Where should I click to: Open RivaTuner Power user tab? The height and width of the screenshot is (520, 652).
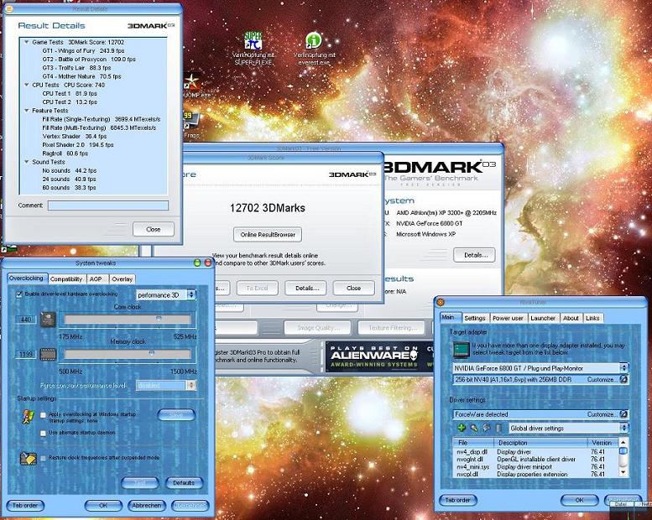point(509,318)
